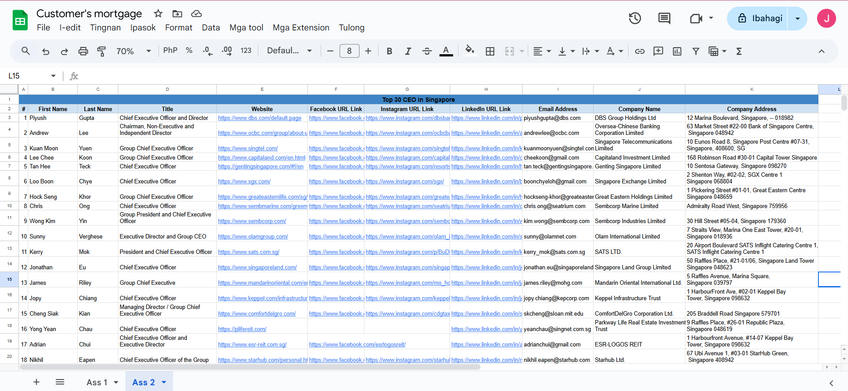Open the Data menu
This screenshot has width=848, height=391.
click(x=211, y=27)
